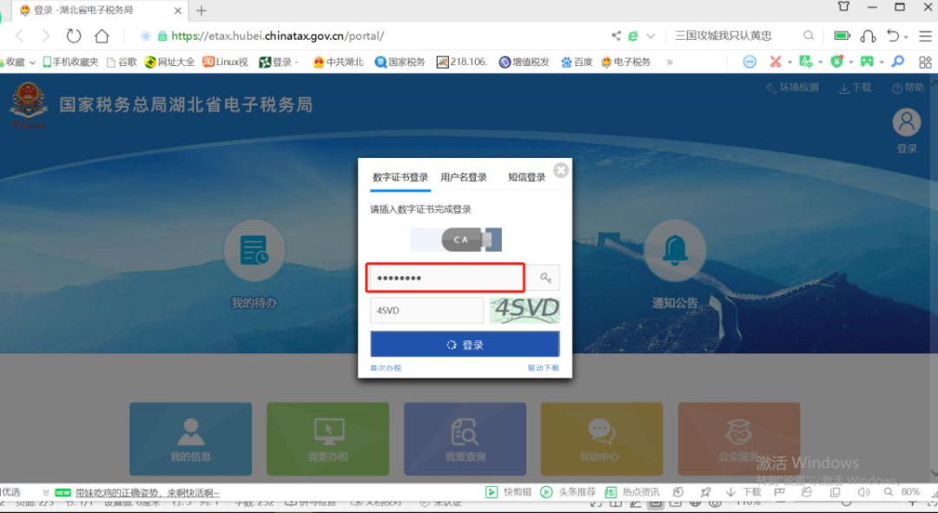This screenshot has width=938, height=513.
Task: Expand the browser-mode dropdown arrow
Action: click(651, 36)
